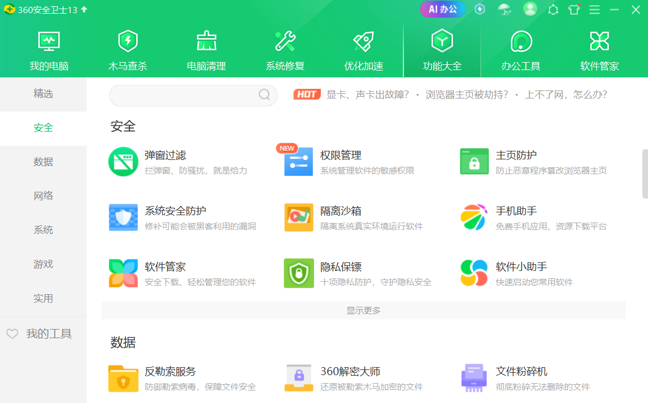The image size is (648, 403).
Task: Launch 手机助手 colorful icon
Action: tap(474, 217)
